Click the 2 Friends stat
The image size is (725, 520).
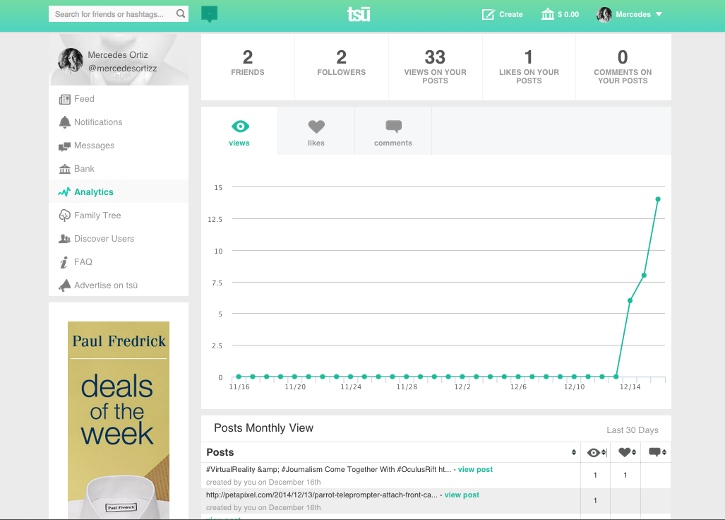(x=248, y=63)
